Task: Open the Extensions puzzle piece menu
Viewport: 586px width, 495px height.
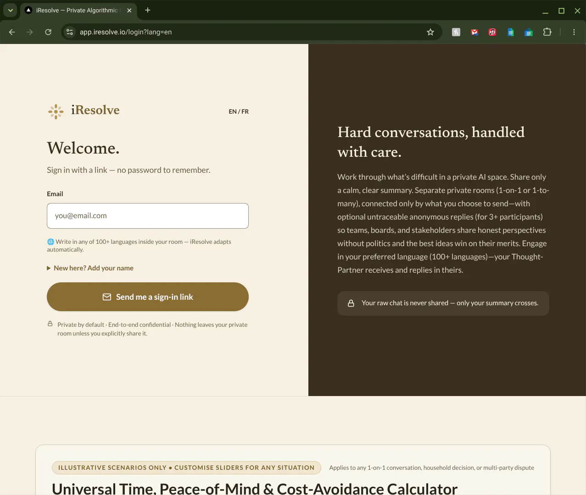Action: [547, 32]
